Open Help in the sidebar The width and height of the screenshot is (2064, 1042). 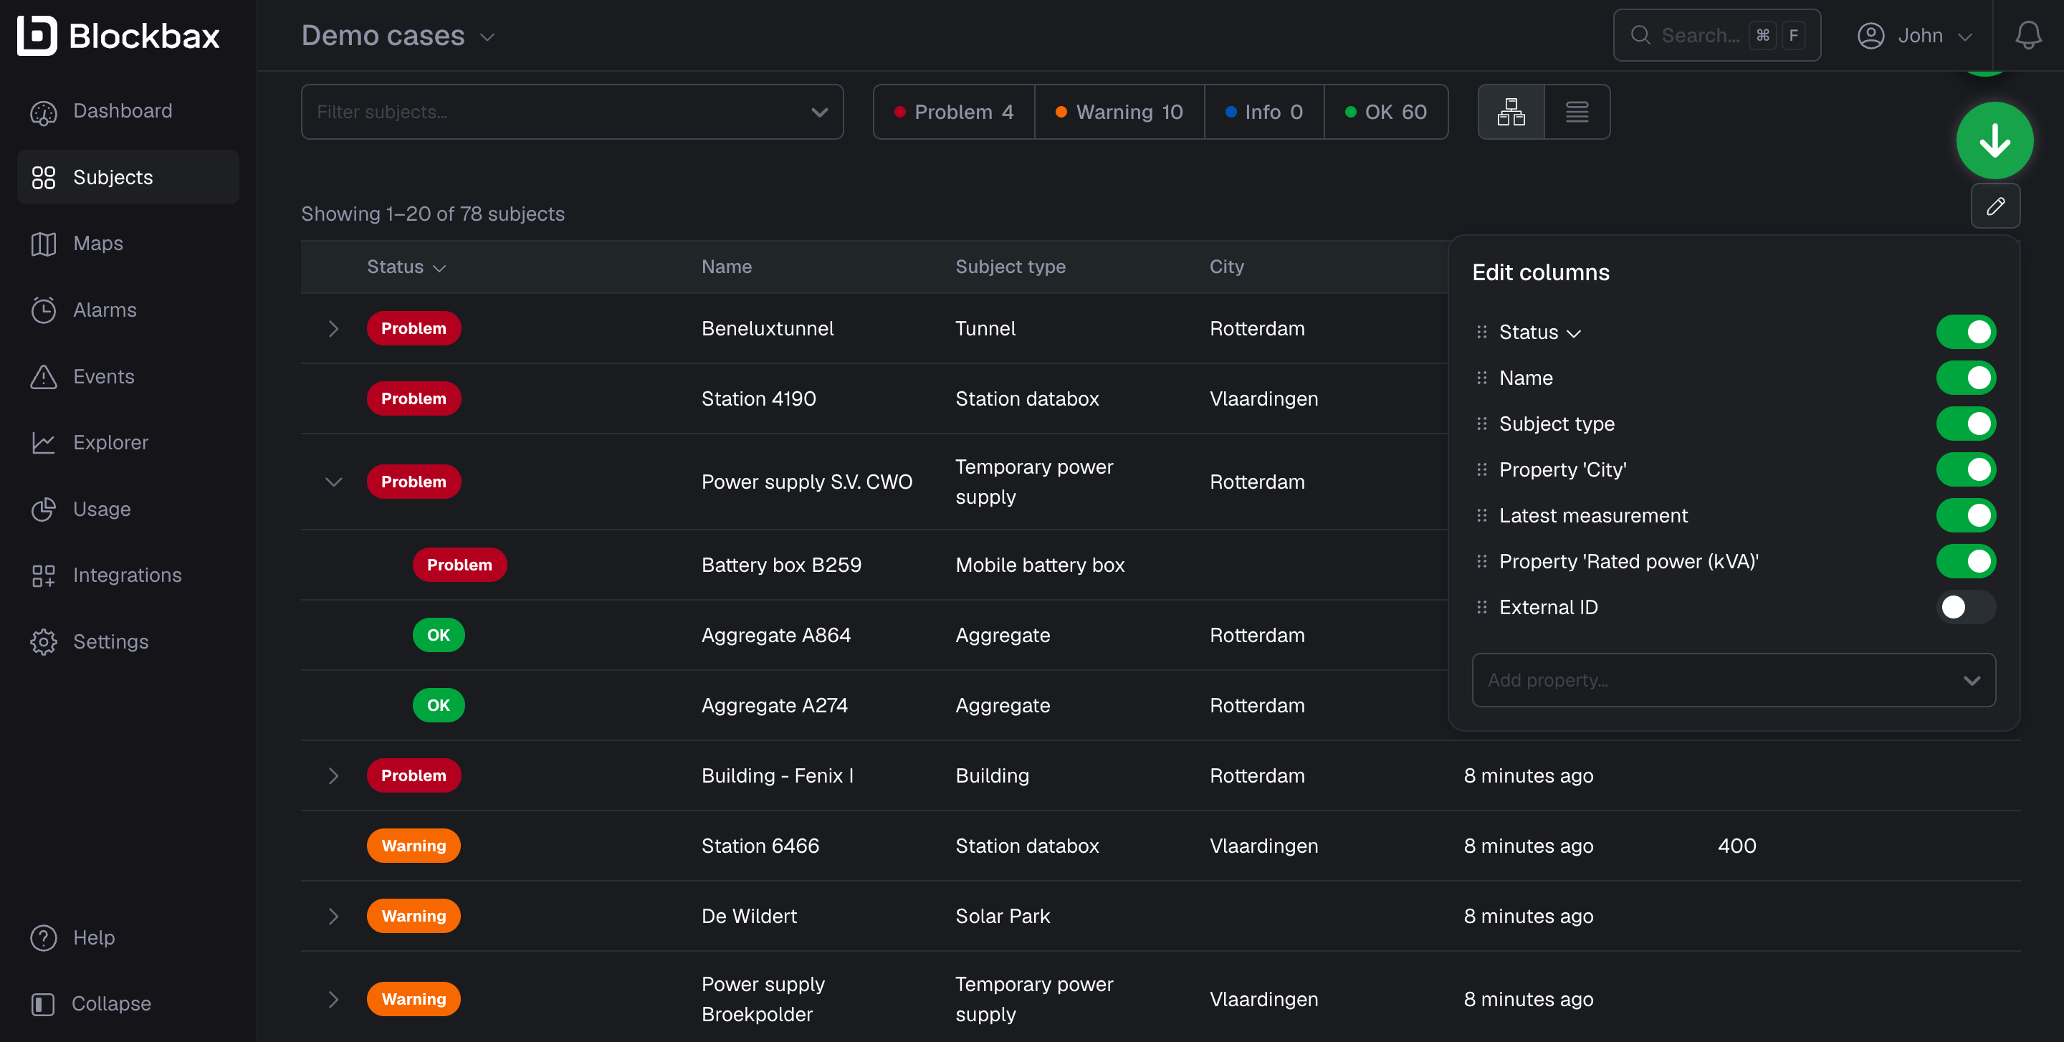click(128, 937)
